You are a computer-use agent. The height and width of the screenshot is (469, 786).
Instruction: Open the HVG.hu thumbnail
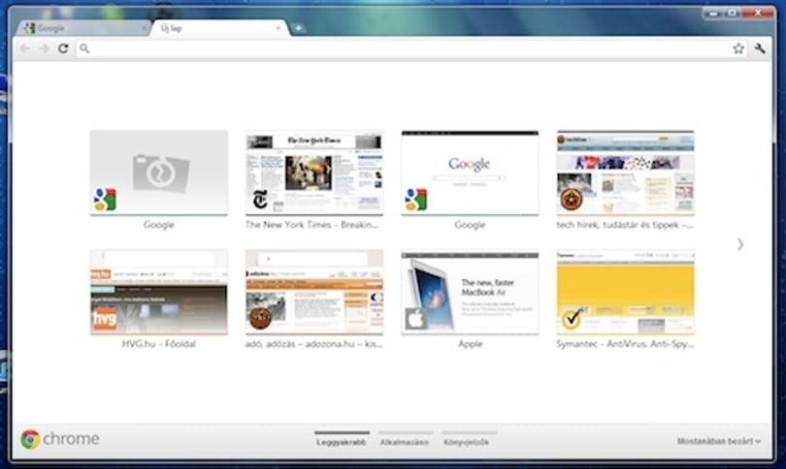(x=159, y=293)
